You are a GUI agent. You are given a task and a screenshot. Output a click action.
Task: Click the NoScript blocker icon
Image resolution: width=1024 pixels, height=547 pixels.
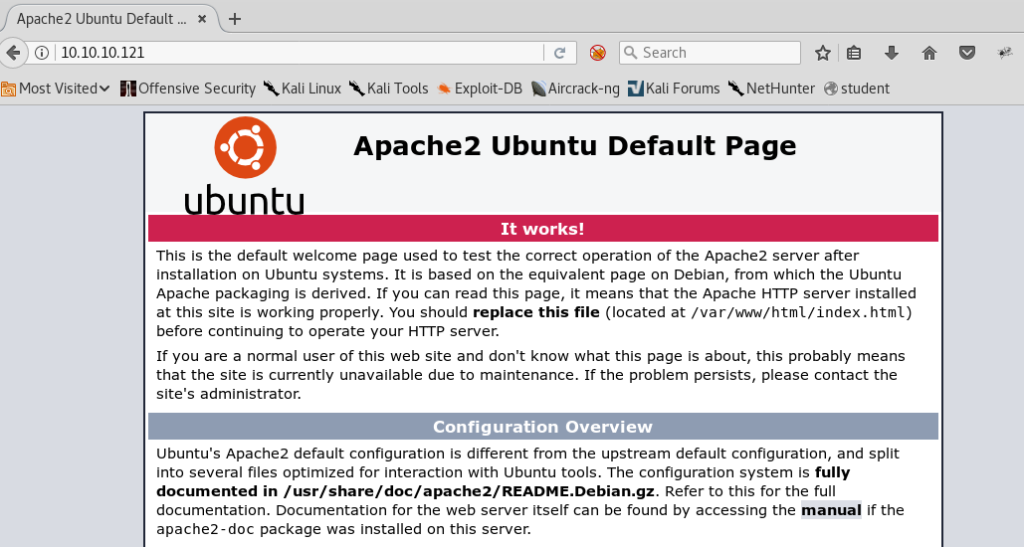(x=597, y=53)
